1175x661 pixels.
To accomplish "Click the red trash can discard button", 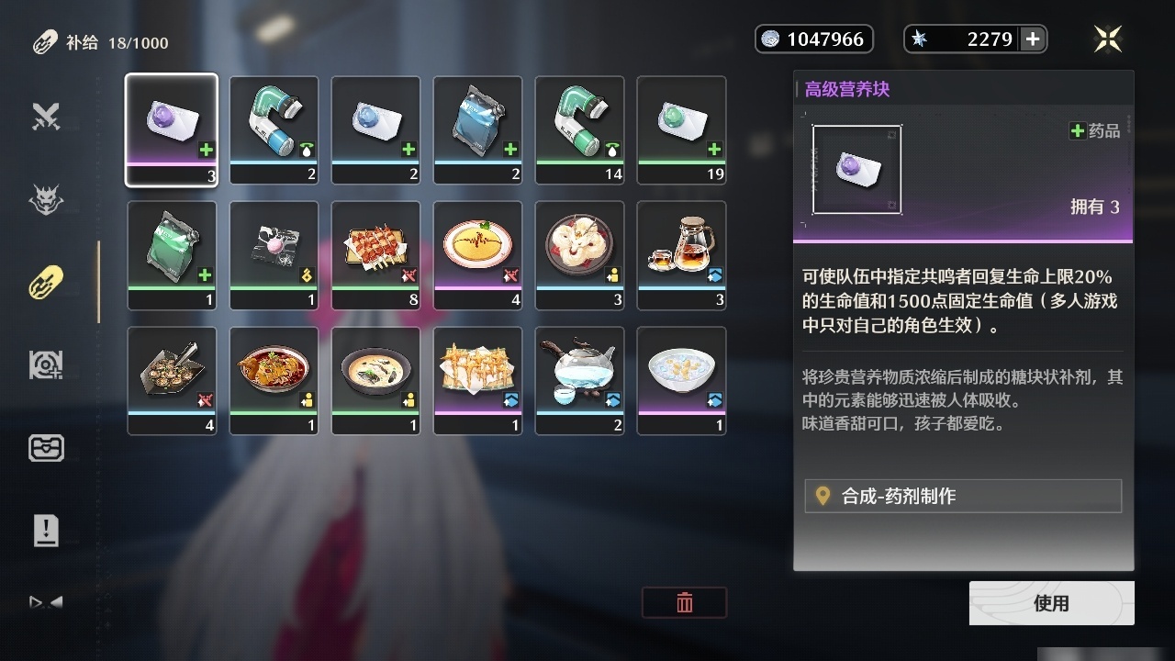I will (684, 602).
